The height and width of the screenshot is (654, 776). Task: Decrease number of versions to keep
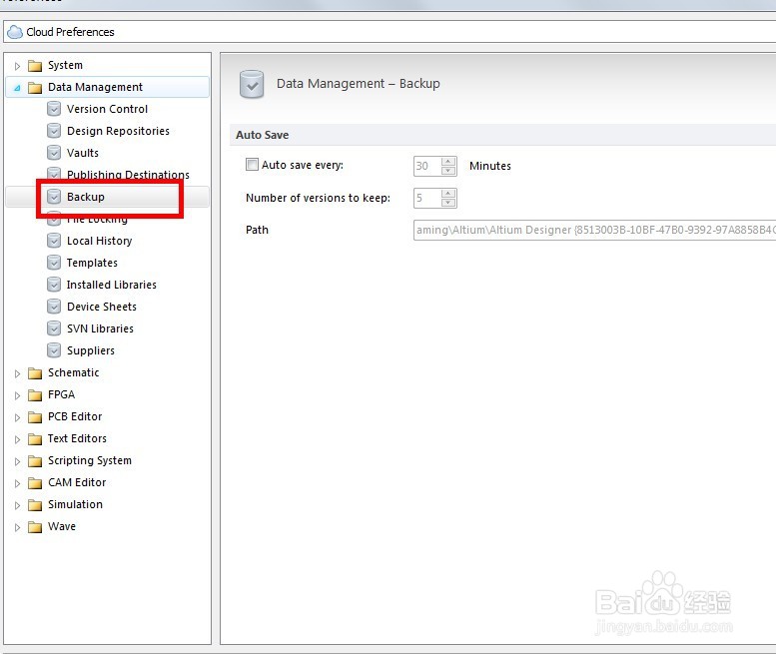coord(448,203)
